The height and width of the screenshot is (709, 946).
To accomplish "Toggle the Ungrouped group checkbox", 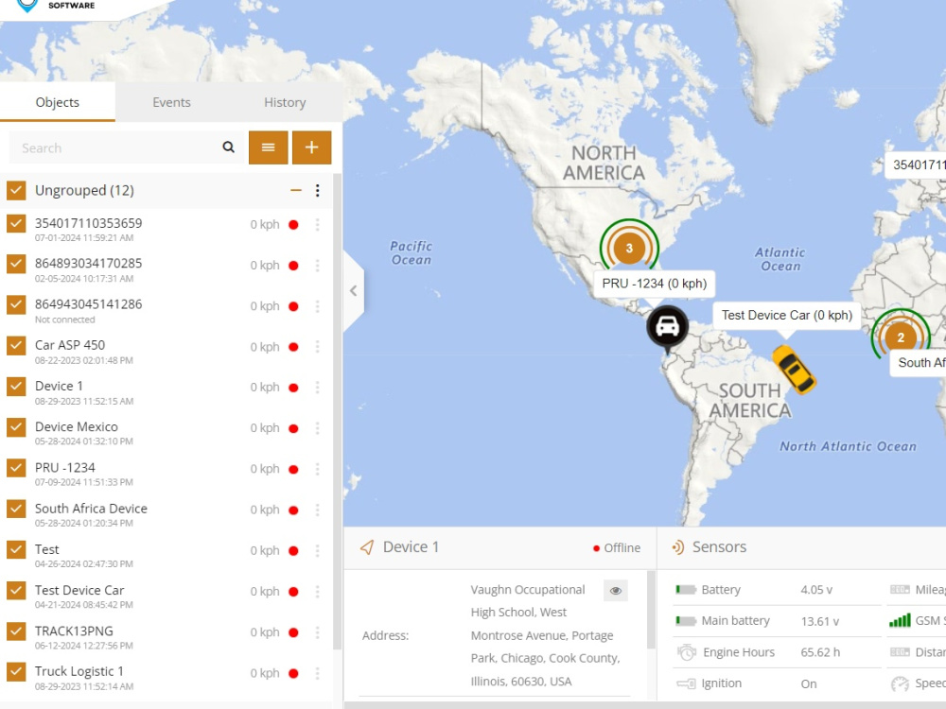I will pyautogui.click(x=16, y=191).
